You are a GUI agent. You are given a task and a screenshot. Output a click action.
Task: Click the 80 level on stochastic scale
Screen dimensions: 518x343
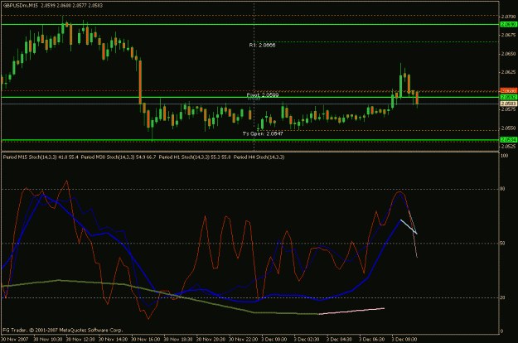[503, 189]
